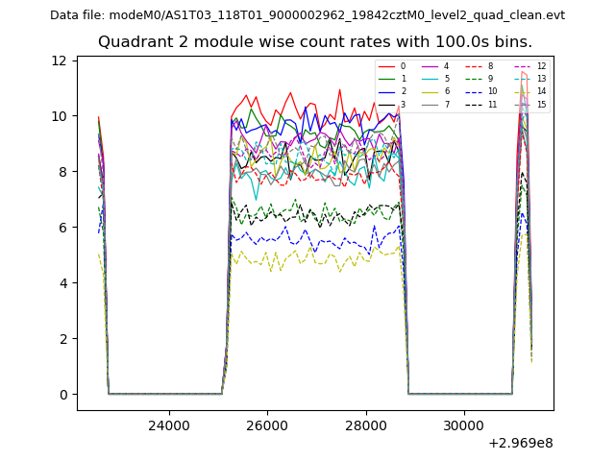The height and width of the screenshot is (461, 615).
Task: Click y-axis tick label 10
Action: tap(59, 116)
